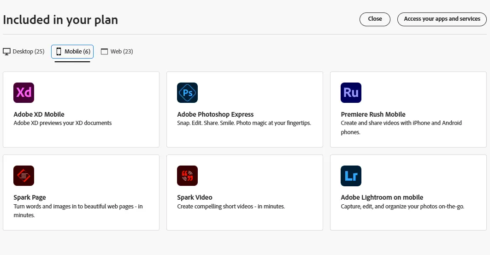Select Adobe Photoshop Express title
The height and width of the screenshot is (255, 490).
[215, 114]
